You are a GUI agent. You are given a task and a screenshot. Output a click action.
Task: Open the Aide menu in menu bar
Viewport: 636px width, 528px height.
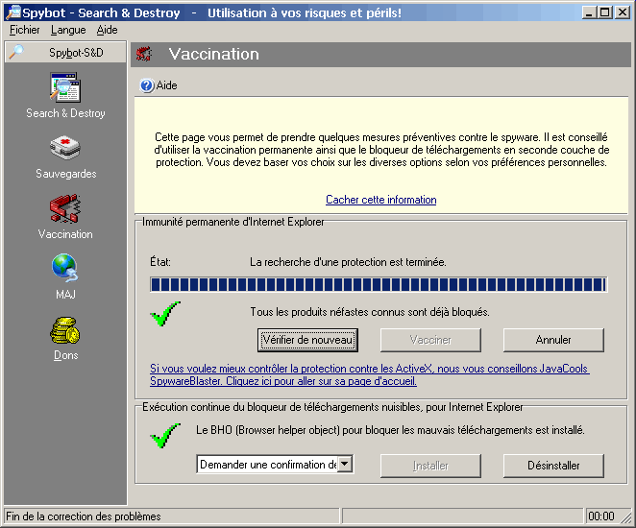[107, 30]
